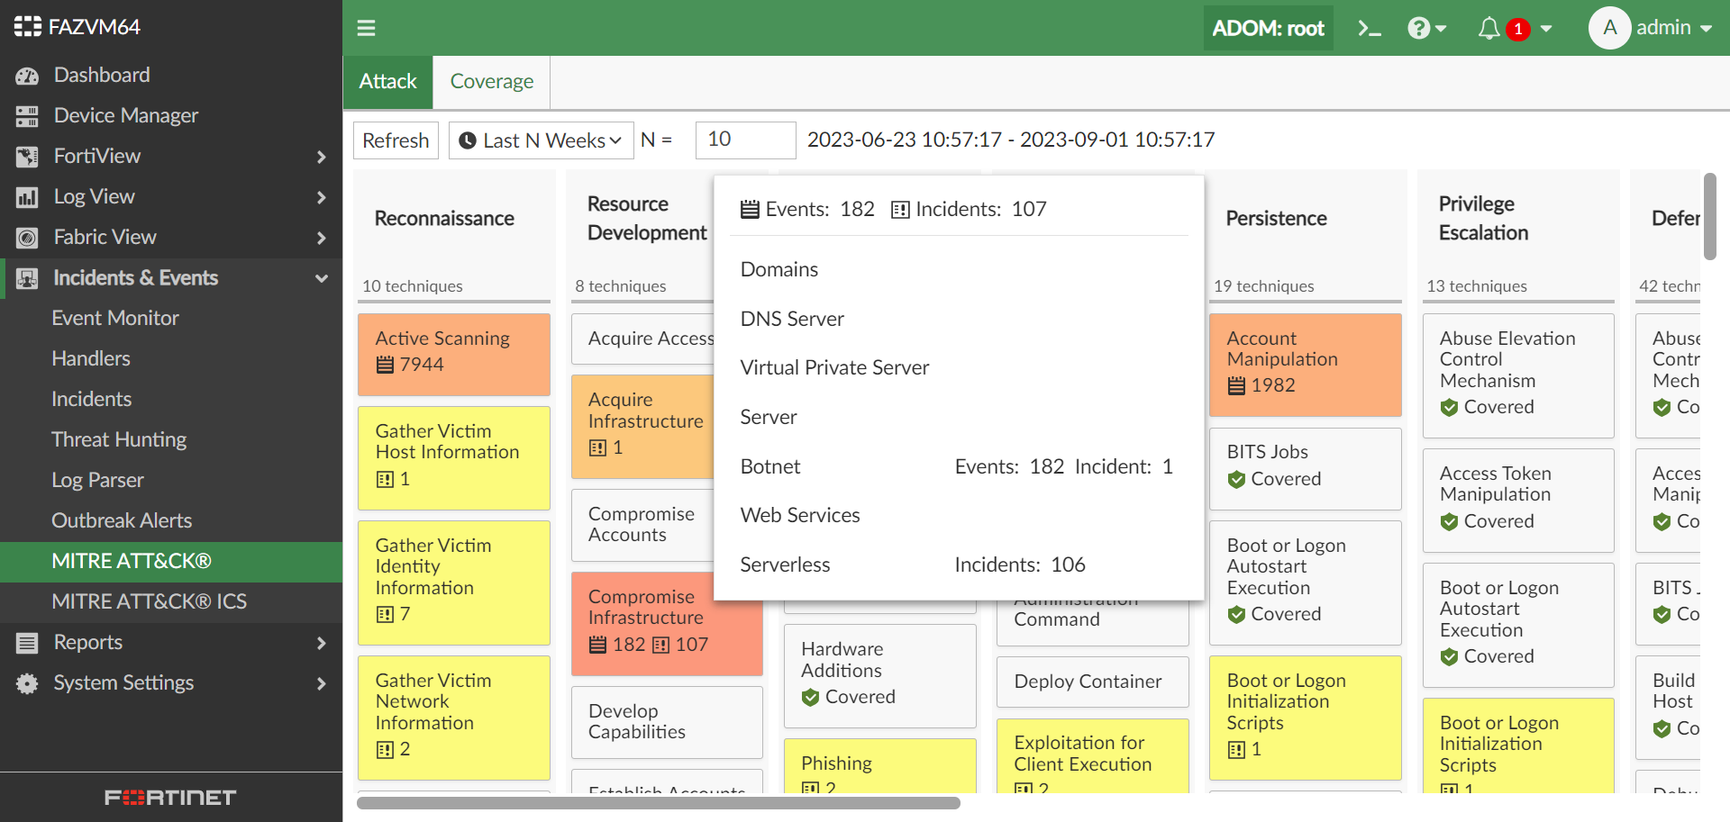This screenshot has height=822, width=1730.
Task: Click the FAZVM64 grid logo icon
Action: pos(27,26)
